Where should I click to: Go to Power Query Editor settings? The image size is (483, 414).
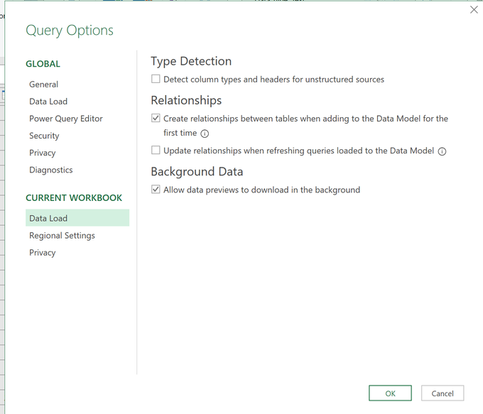point(65,119)
